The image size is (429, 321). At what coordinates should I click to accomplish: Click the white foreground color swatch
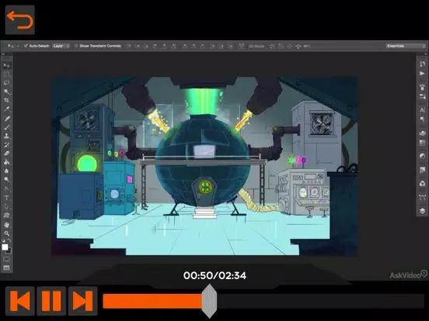point(5,247)
